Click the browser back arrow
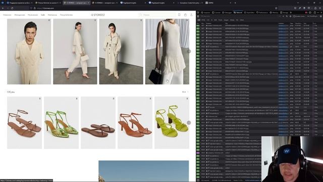The image size is (323, 182). tap(3, 8)
